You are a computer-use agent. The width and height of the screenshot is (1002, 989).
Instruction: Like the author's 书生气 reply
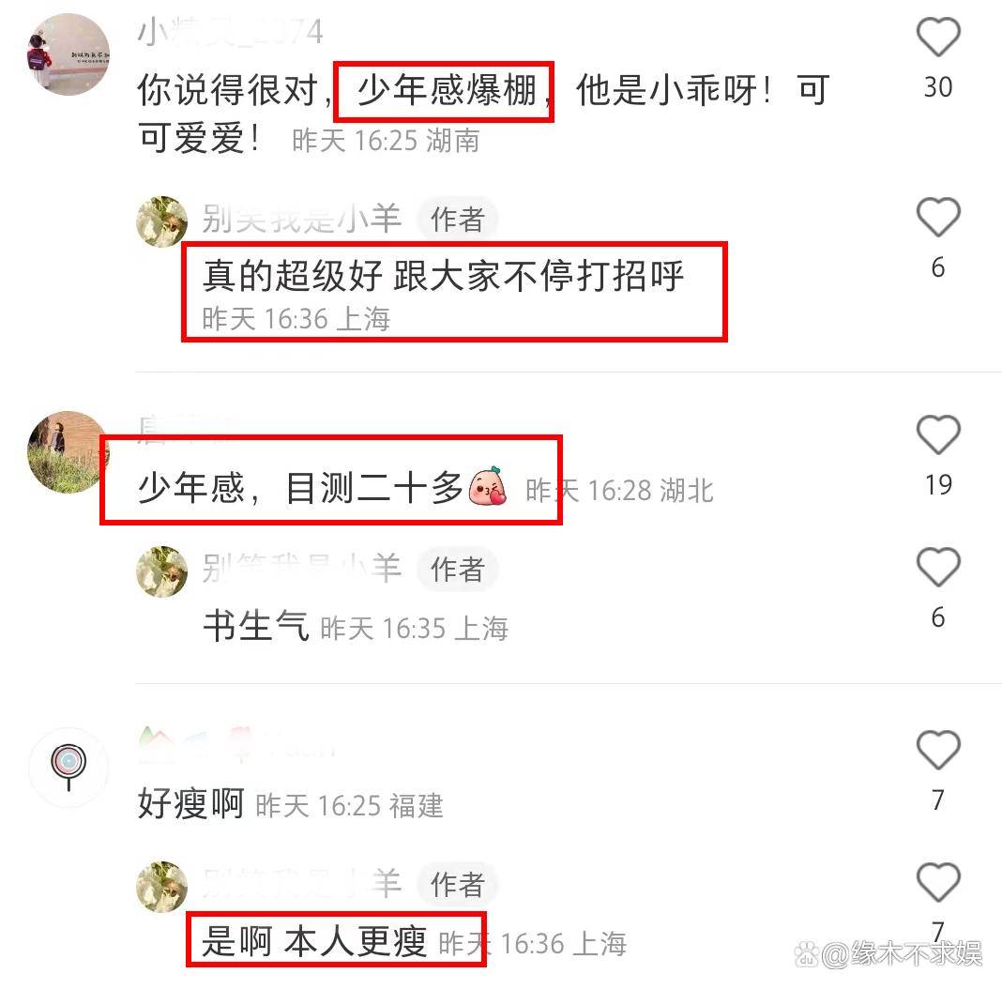(938, 567)
